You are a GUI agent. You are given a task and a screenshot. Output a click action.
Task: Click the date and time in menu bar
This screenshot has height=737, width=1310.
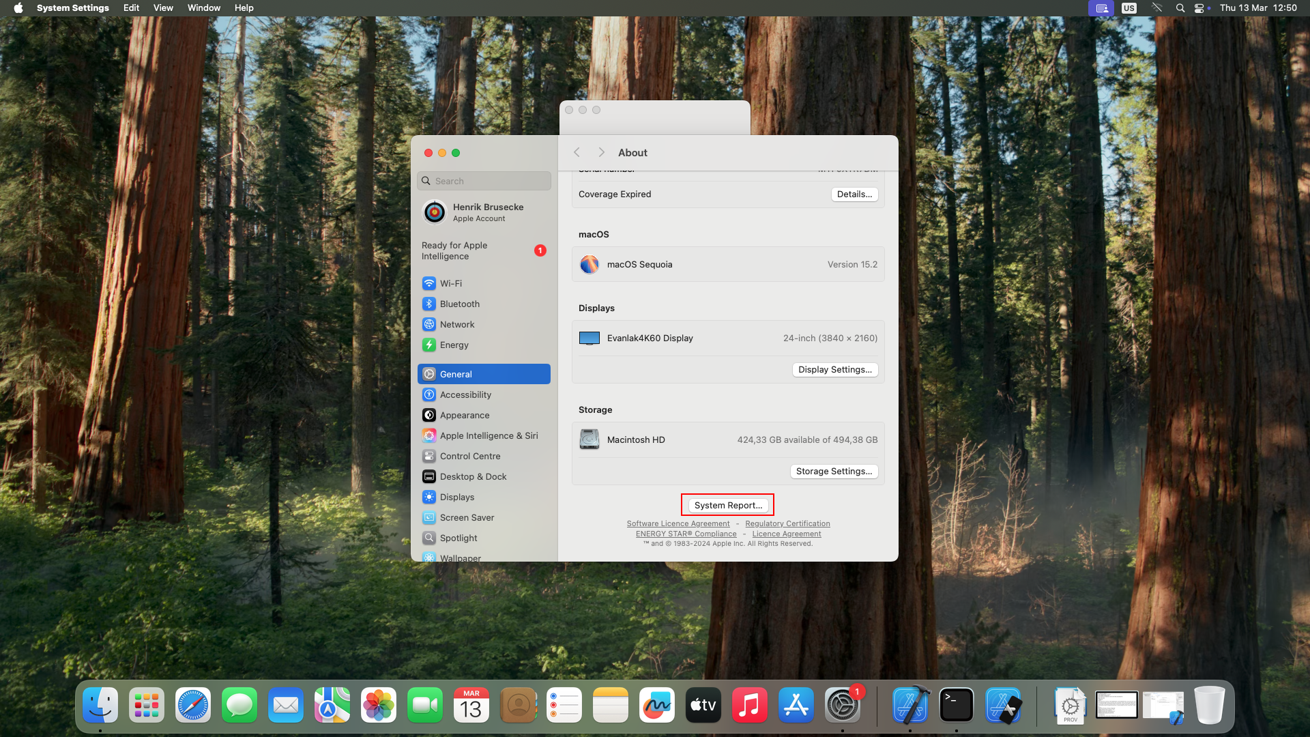pos(1258,8)
